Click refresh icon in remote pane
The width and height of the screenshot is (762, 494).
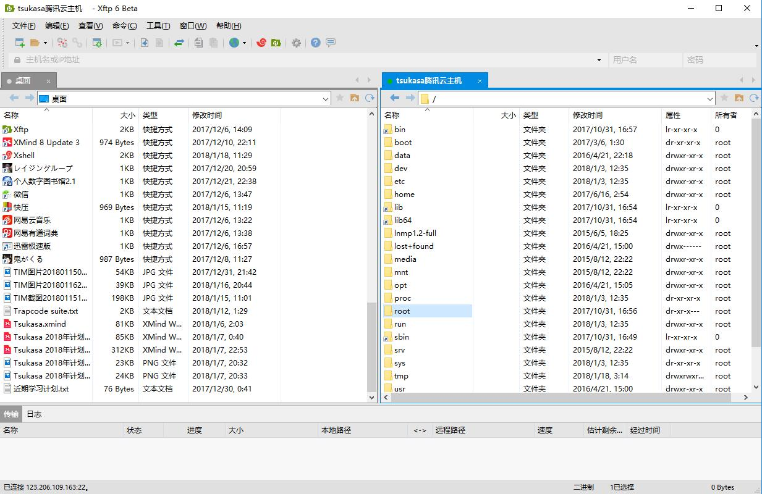click(754, 98)
